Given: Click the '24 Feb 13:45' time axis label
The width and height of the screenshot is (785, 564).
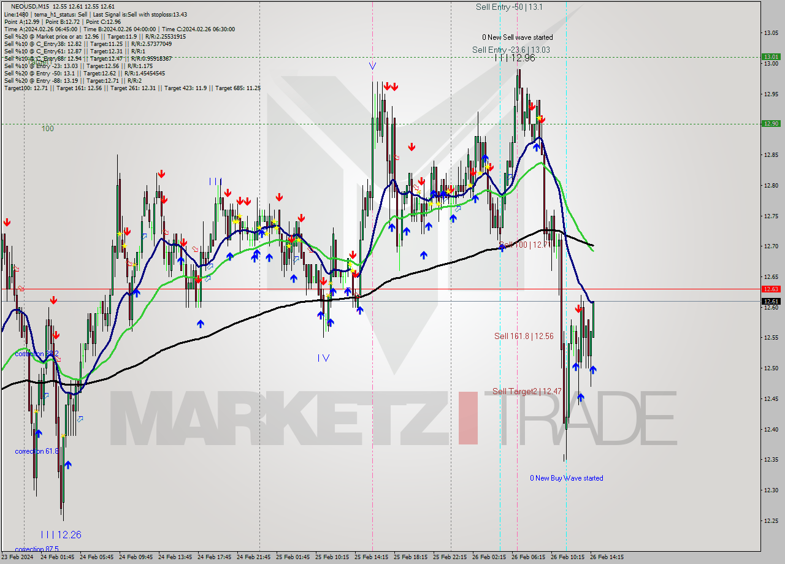Looking at the screenshot, I should pyautogui.click(x=175, y=557).
